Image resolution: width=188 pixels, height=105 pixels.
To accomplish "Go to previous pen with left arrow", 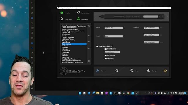I will (95, 17).
